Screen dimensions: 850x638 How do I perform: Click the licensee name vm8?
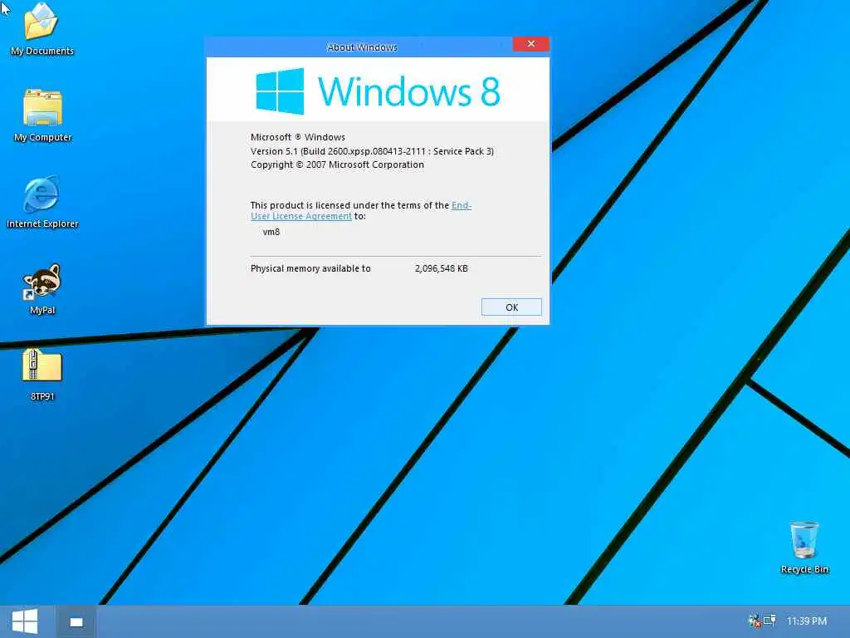point(271,232)
